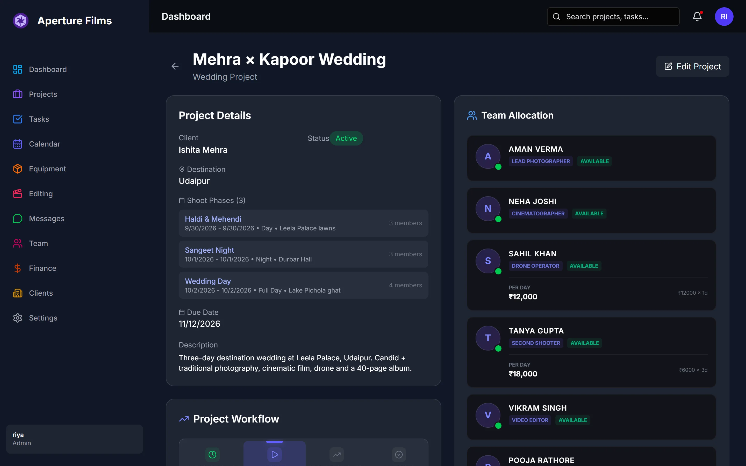Click the pre-production clock workflow step

coord(212,454)
